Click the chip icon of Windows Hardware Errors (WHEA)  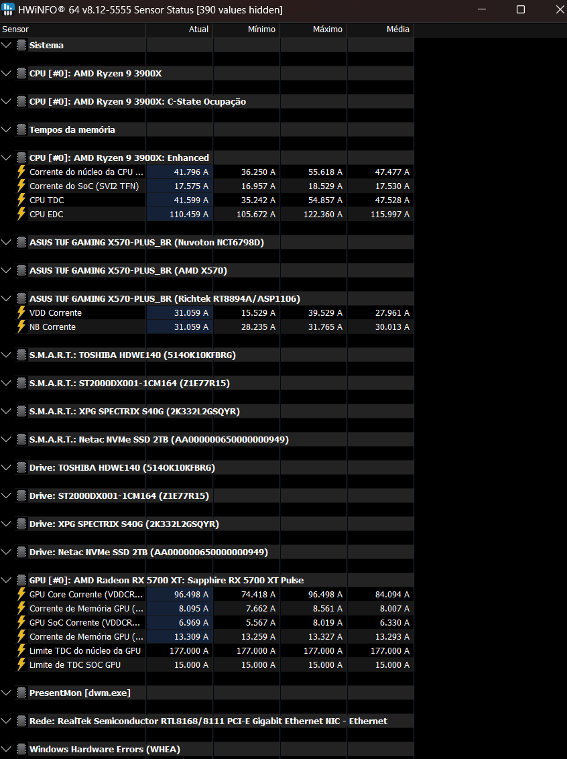[x=21, y=749]
